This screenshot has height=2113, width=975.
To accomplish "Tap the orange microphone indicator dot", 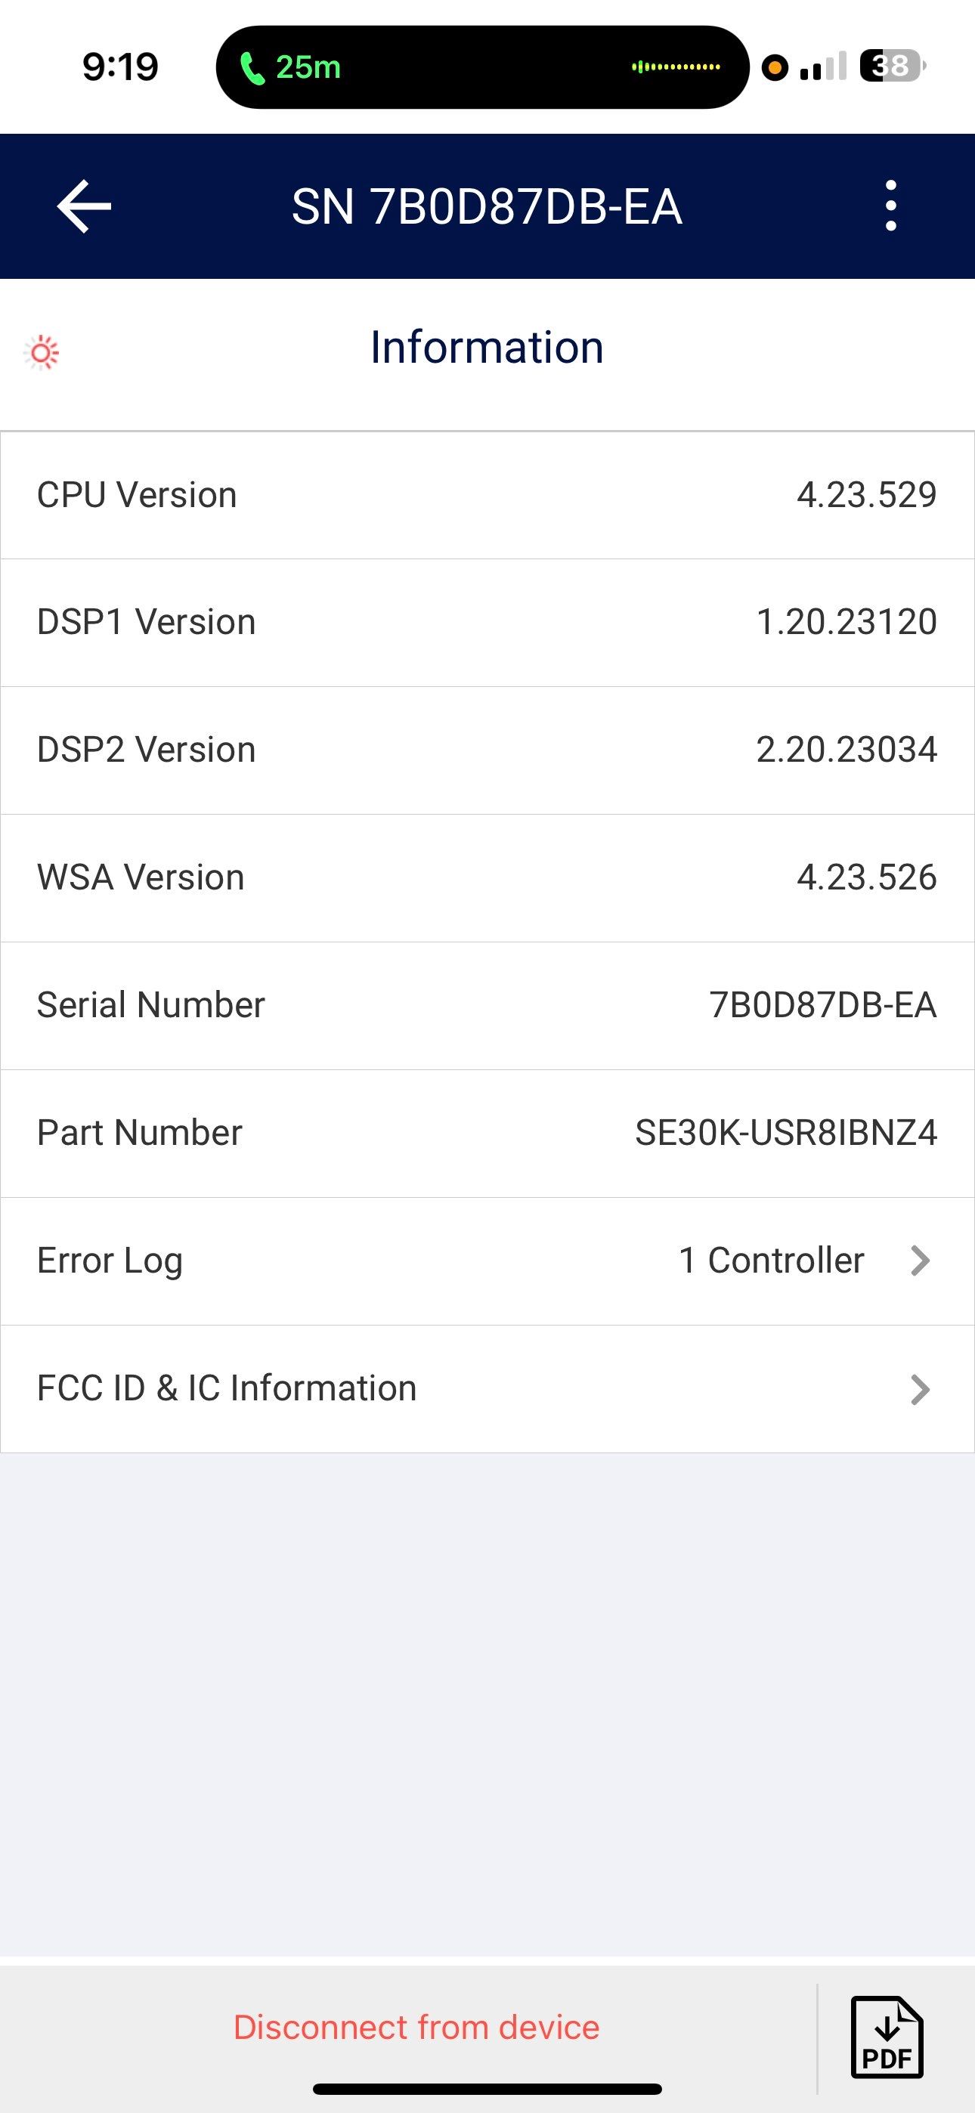I will (774, 67).
